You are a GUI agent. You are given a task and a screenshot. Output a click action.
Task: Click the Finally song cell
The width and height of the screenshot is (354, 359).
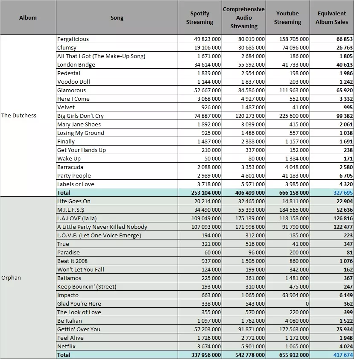point(117,141)
